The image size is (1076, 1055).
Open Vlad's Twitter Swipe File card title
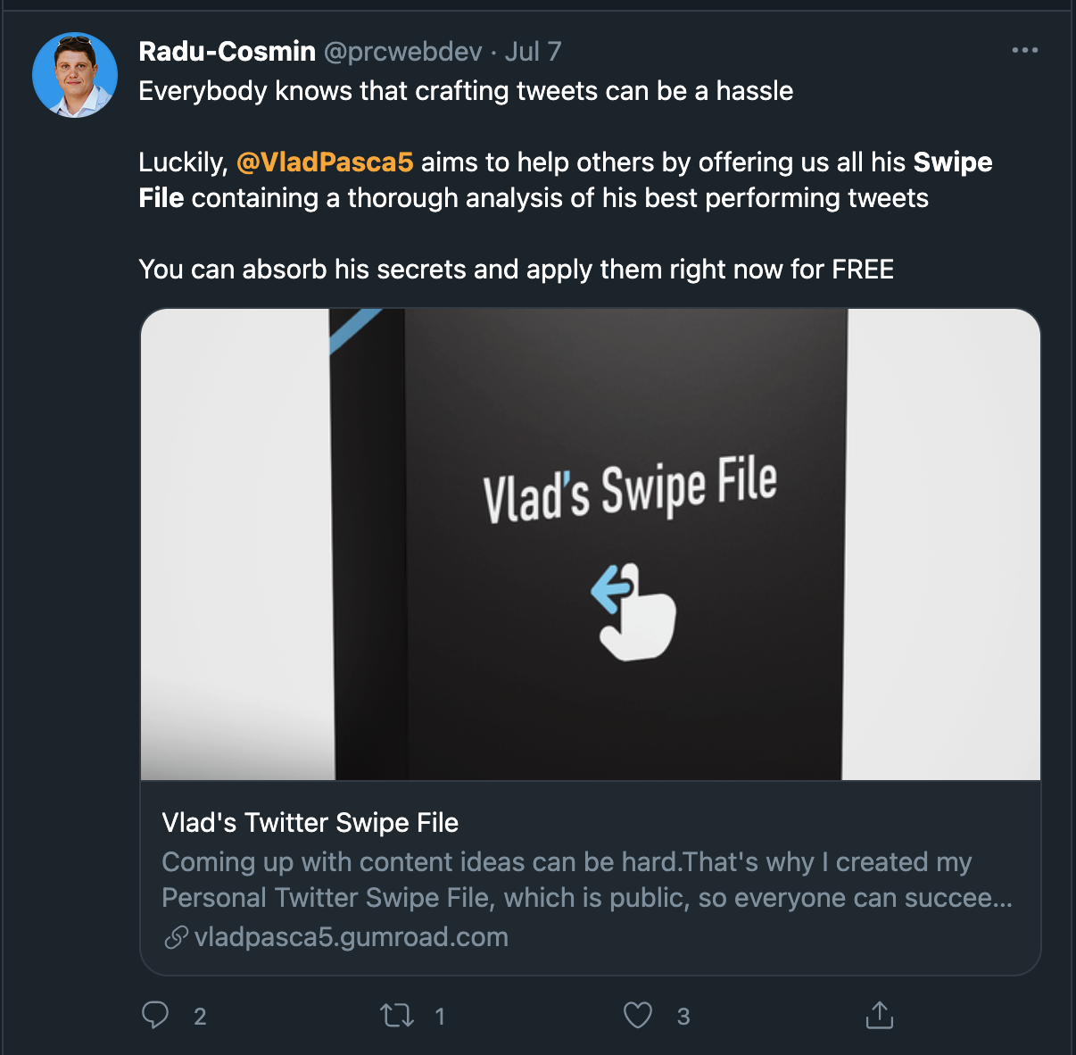coord(310,822)
